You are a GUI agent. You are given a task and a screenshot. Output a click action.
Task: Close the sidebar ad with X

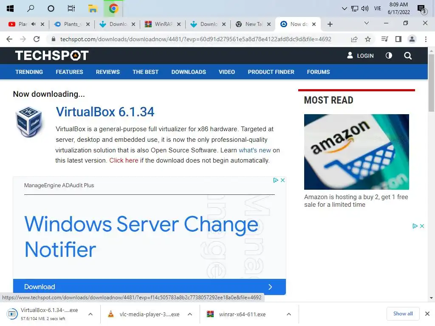coord(422,226)
